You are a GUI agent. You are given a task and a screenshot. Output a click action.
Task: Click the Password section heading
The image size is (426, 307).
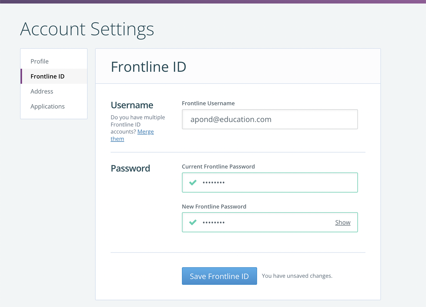[x=130, y=168]
